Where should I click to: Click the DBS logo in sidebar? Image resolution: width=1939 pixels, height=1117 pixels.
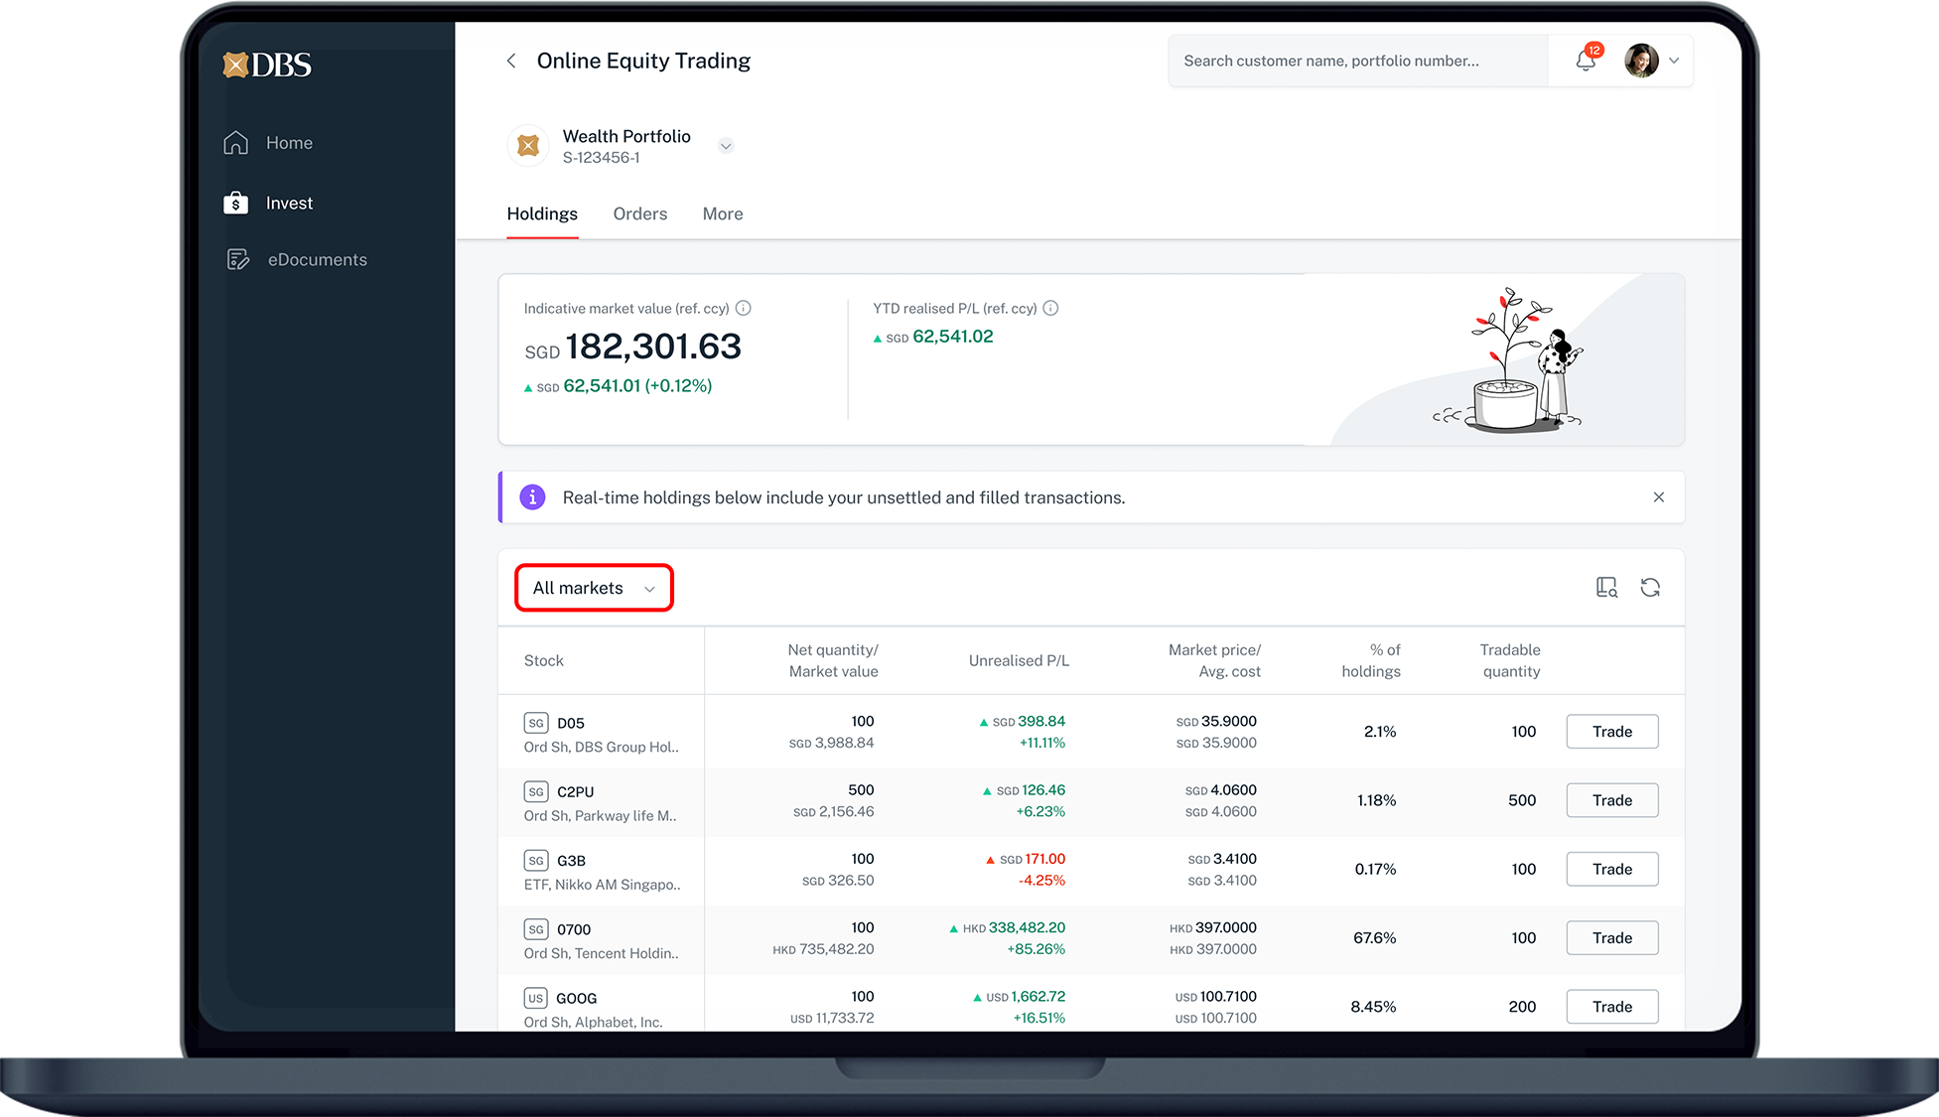click(267, 65)
